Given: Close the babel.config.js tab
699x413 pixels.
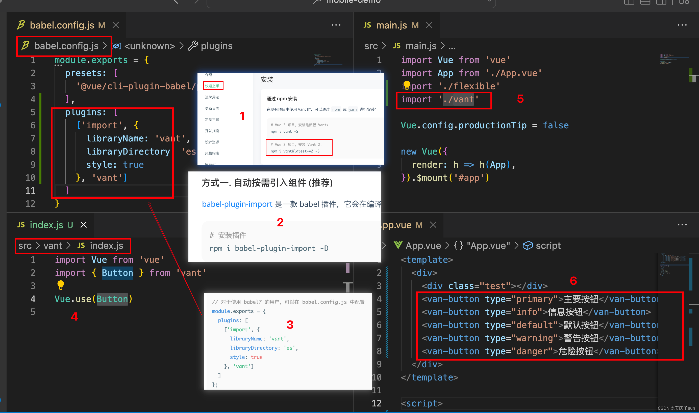Looking at the screenshot, I should (116, 25).
